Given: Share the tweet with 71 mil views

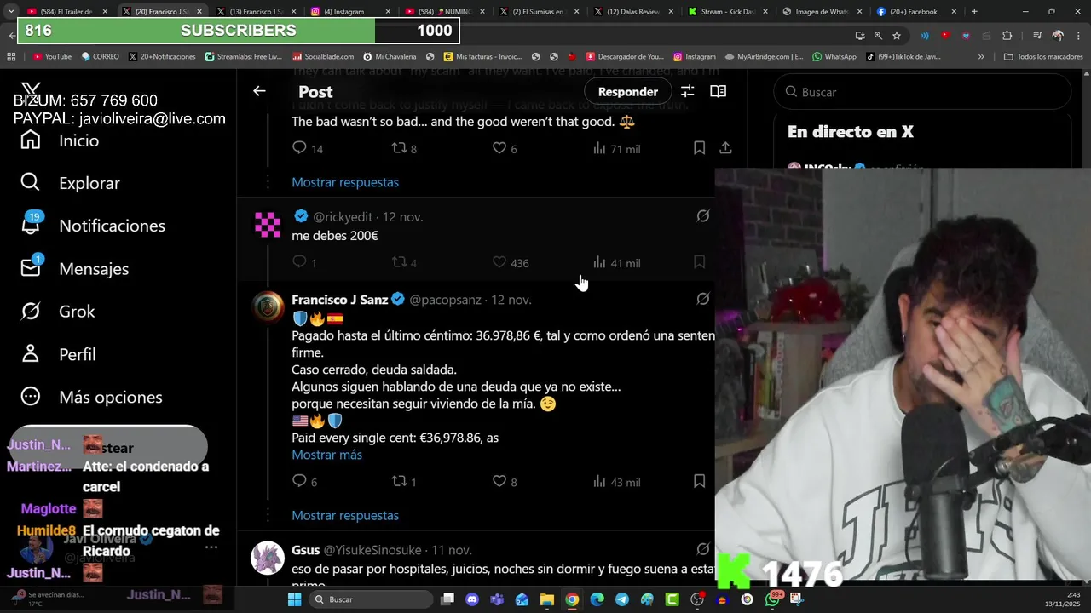Looking at the screenshot, I should [725, 148].
